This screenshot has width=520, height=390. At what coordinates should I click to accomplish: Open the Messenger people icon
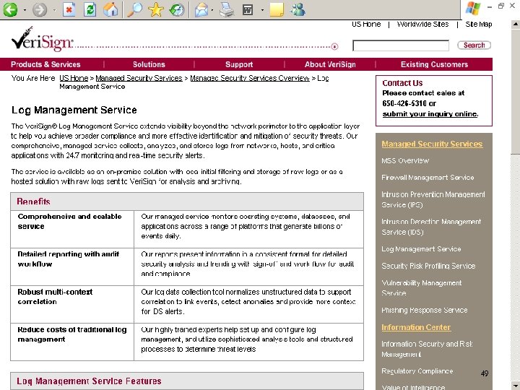click(298, 9)
